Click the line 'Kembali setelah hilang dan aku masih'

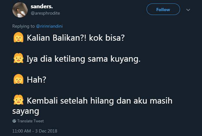(99, 100)
